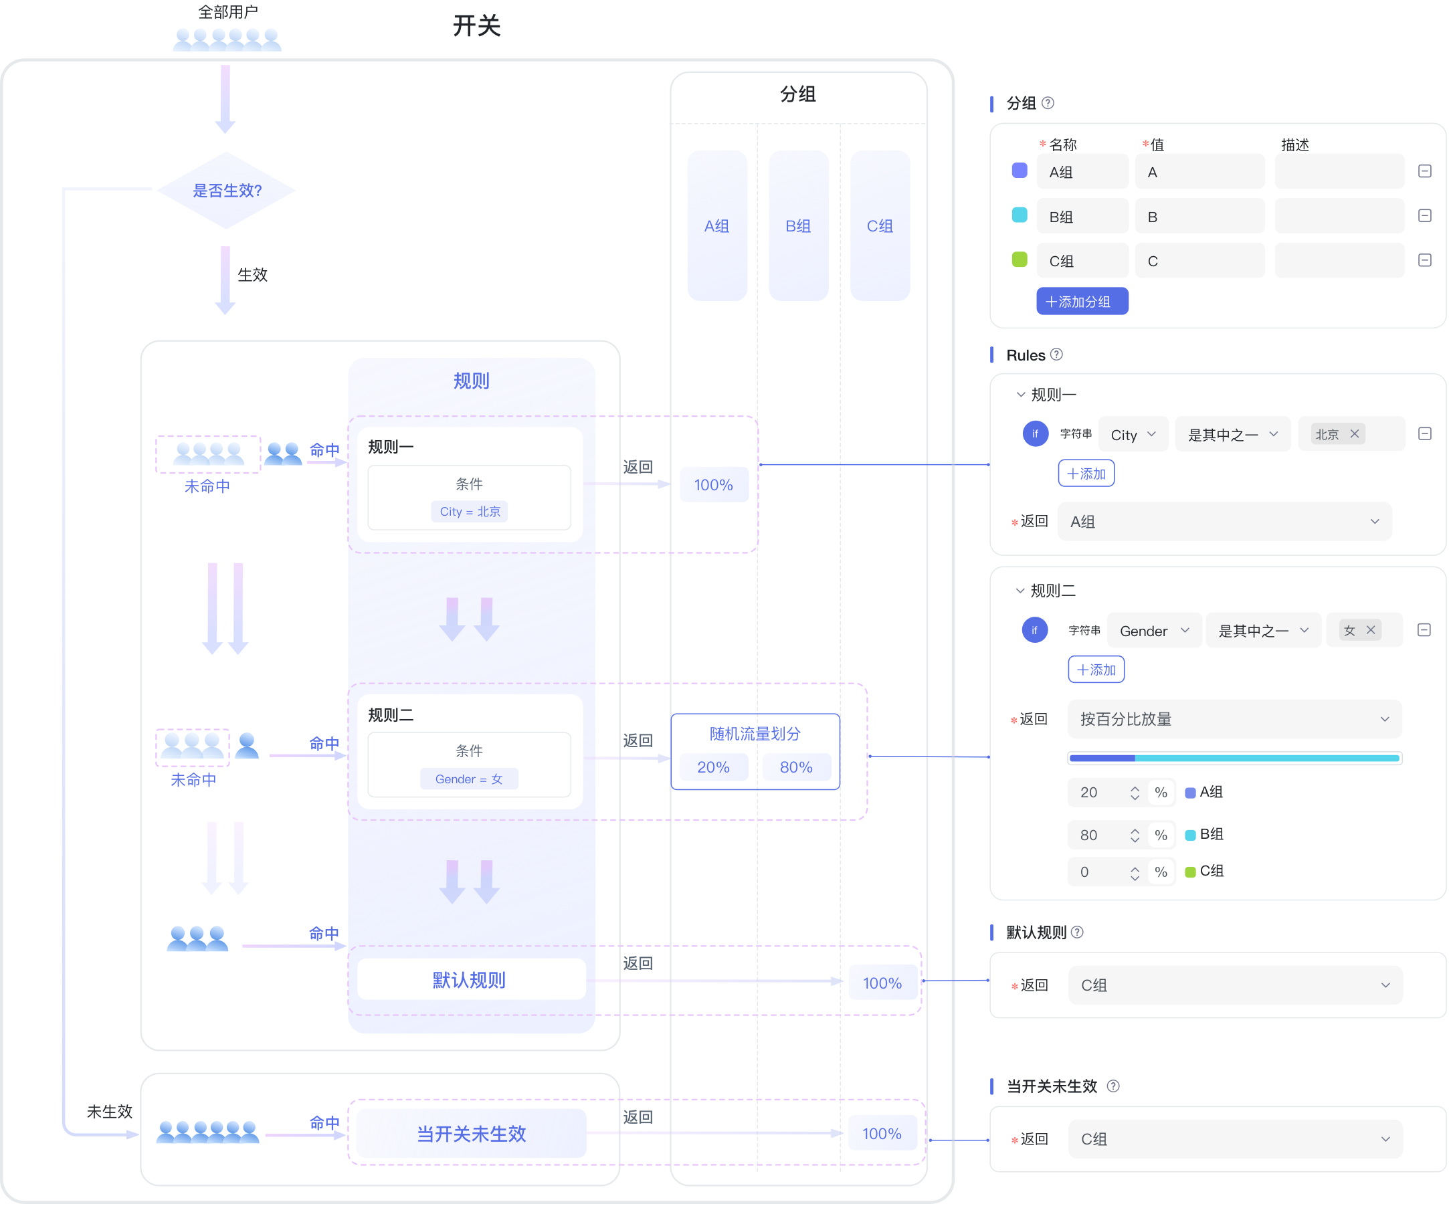This screenshot has width=1449, height=1206.
Task: Click the help icon beside Rules heading
Action: (1056, 355)
